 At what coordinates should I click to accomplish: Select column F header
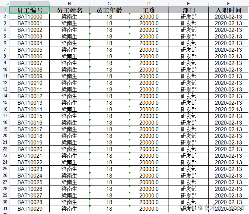(228, 4)
